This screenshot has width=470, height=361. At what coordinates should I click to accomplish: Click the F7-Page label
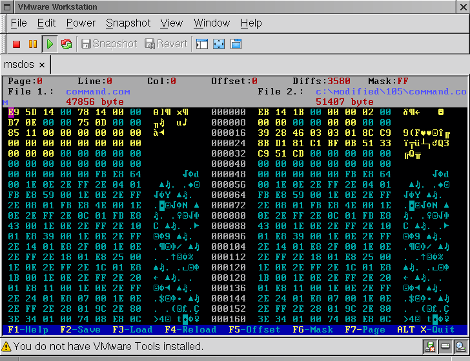[x=365, y=330]
